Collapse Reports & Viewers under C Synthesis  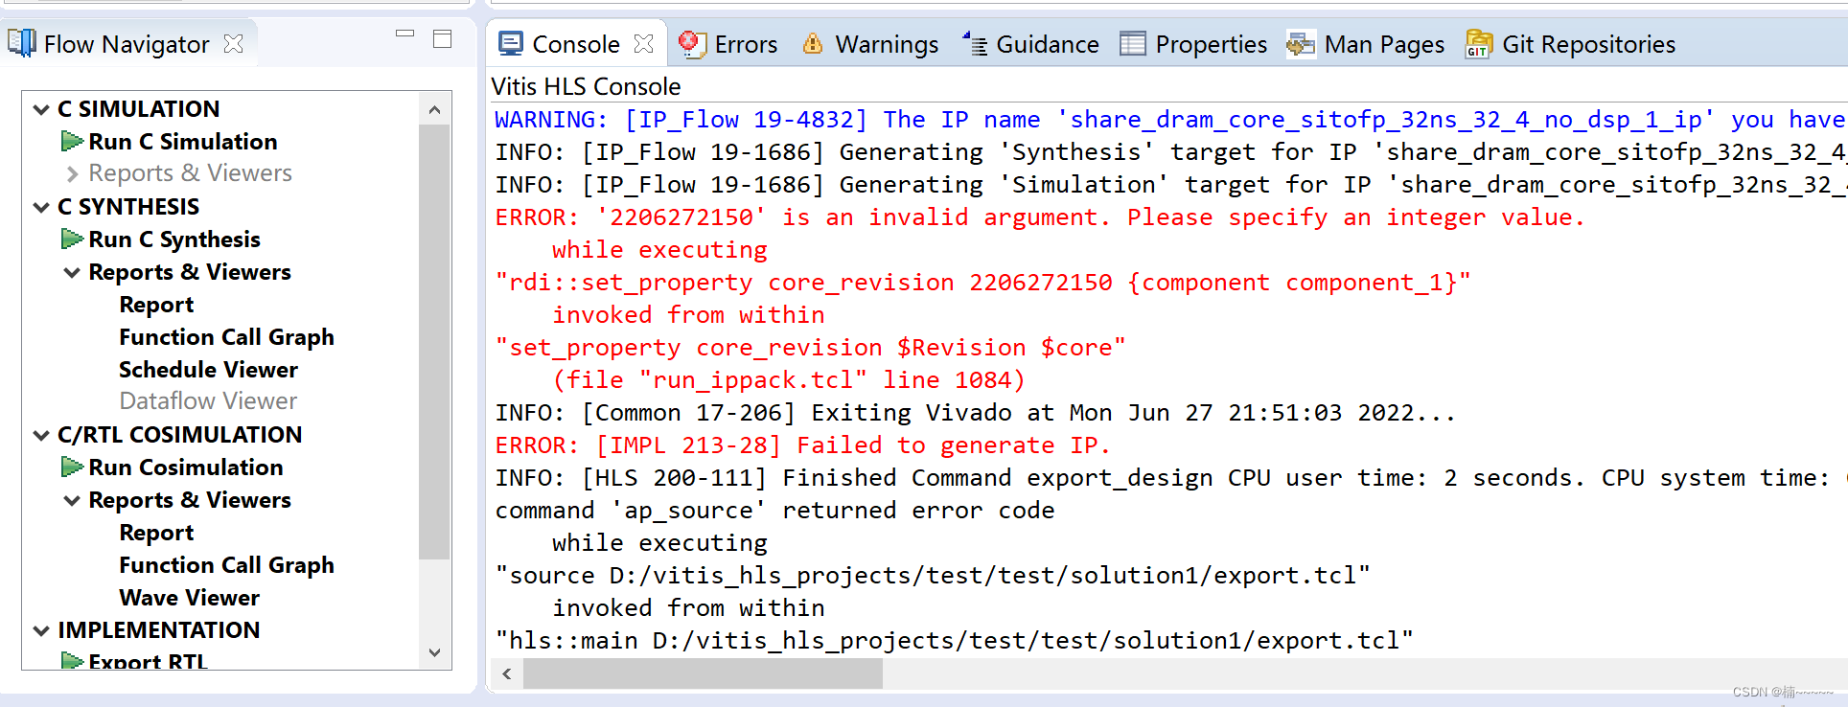tap(72, 272)
